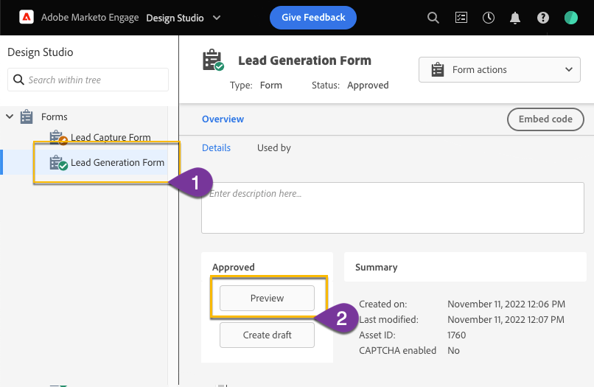The height and width of the screenshot is (387, 594).
Task: Click the Status Approved value
Action: click(x=368, y=86)
